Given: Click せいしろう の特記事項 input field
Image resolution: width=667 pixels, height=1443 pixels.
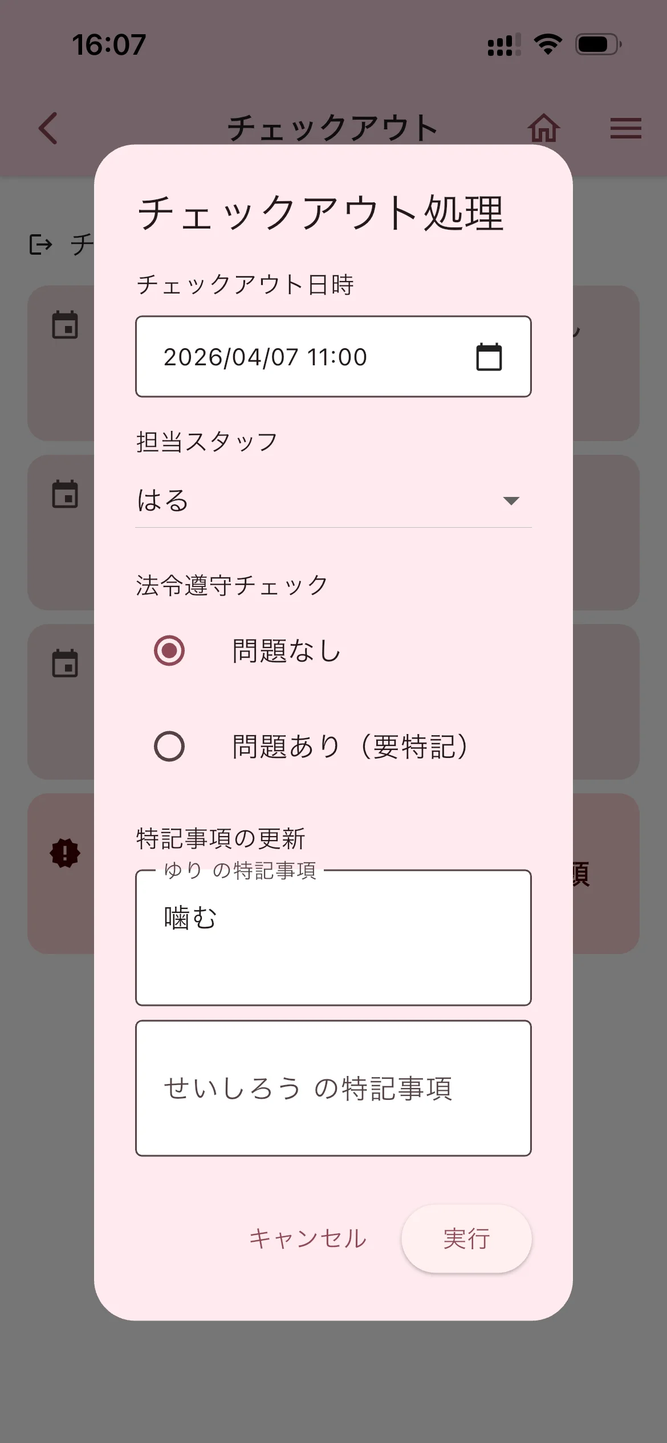Looking at the screenshot, I should coord(333,1088).
